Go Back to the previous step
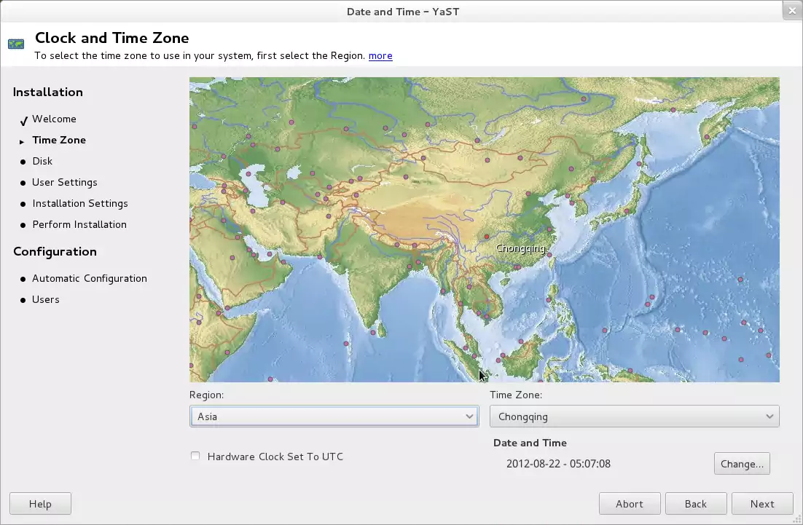This screenshot has width=803, height=525. tap(695, 504)
